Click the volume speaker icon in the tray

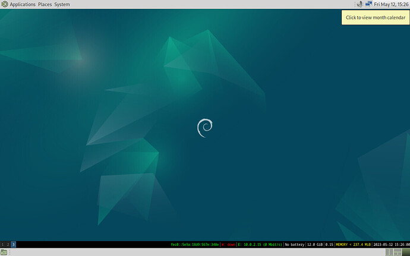[x=359, y=4]
